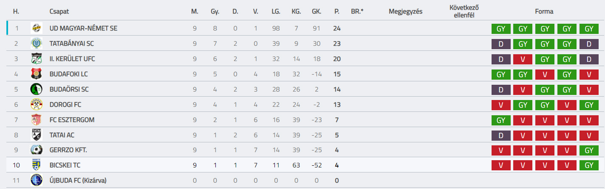Click Gerrzo Kft. soccer ball logo
The width and height of the screenshot is (605, 189).
37,150
